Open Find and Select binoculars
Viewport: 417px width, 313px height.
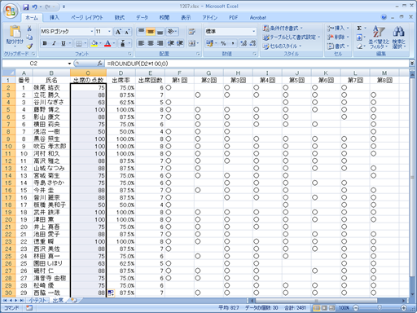(x=398, y=37)
